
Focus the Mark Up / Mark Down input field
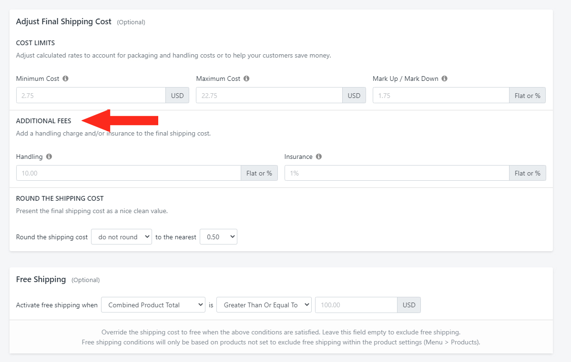click(x=441, y=95)
